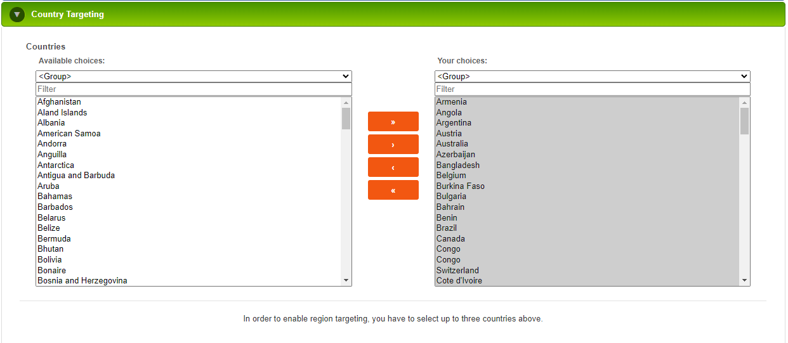788x343 pixels.
Task: Select Canada in your choices
Action: [588, 238]
